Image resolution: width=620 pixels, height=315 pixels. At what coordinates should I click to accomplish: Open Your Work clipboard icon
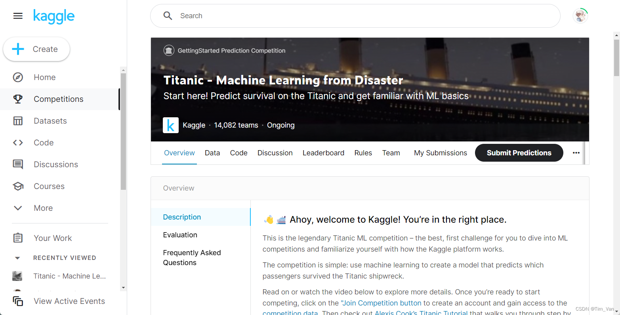pos(18,238)
